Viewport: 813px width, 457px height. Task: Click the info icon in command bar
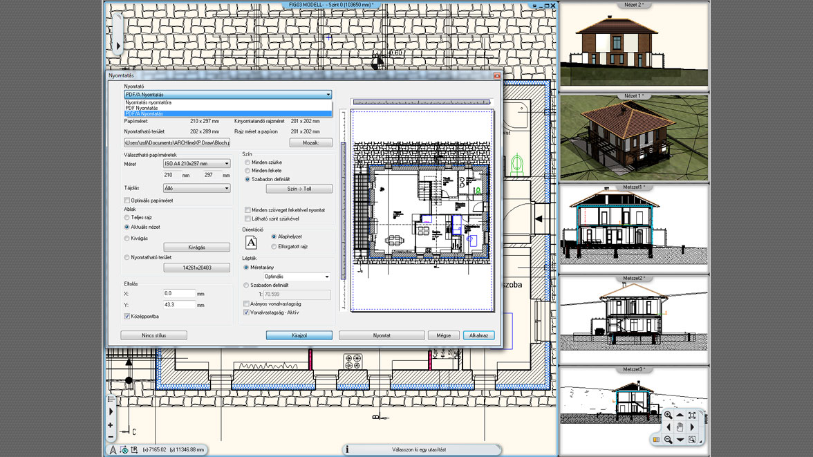(347, 449)
